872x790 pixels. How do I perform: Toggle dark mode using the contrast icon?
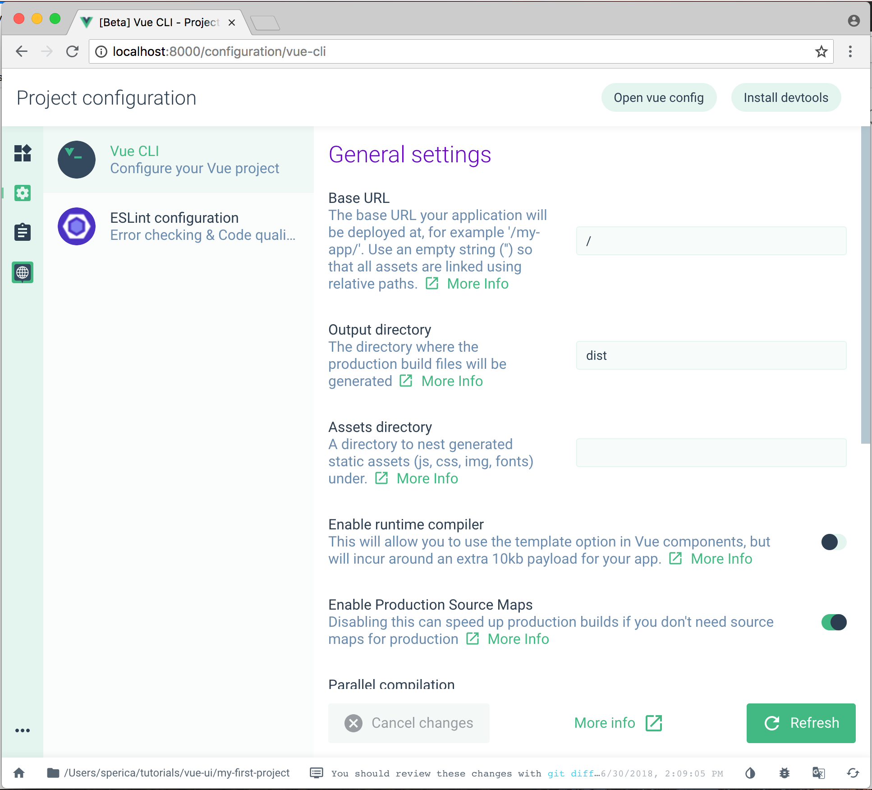pos(750,773)
